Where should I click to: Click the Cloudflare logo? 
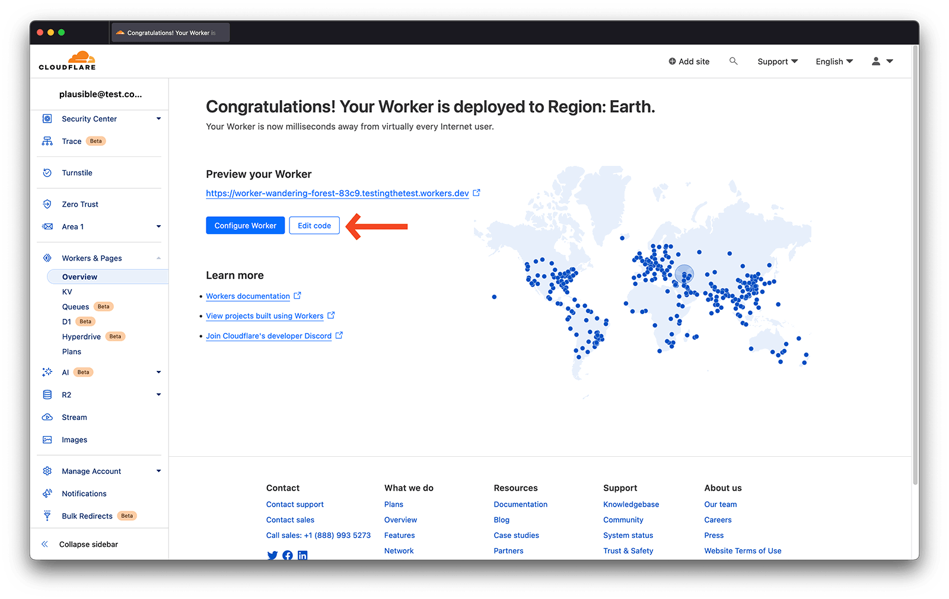[67, 61]
